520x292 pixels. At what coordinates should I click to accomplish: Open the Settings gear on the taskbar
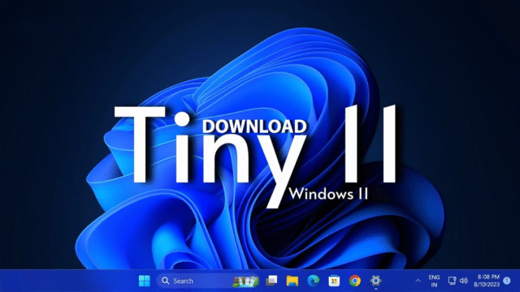pyautogui.click(x=375, y=281)
